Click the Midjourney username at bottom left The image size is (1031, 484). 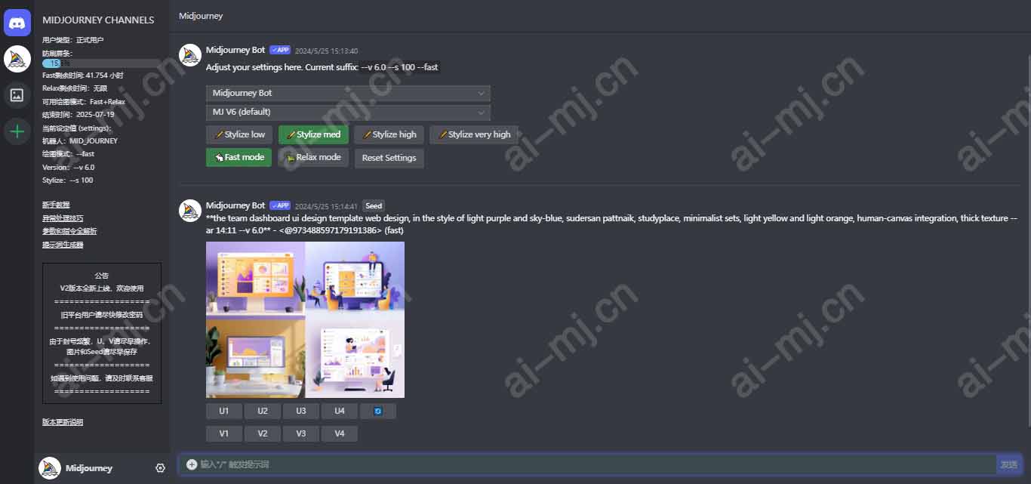pos(89,468)
